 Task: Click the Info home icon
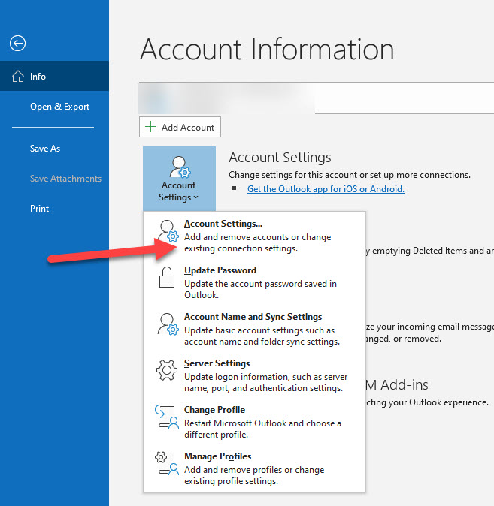pyautogui.click(x=18, y=77)
